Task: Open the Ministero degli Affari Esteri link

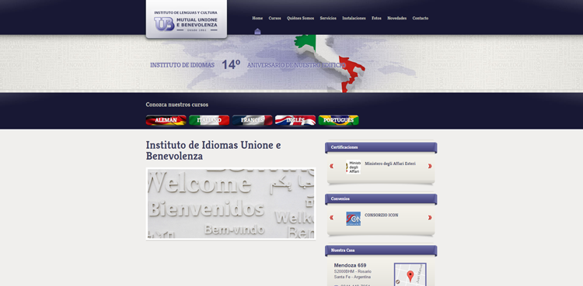Action: (390, 164)
